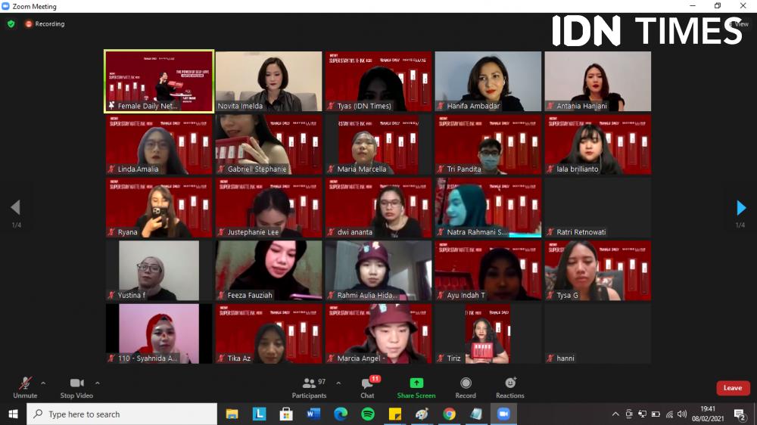
Task: Open the notification center icon
Action: tap(740, 414)
